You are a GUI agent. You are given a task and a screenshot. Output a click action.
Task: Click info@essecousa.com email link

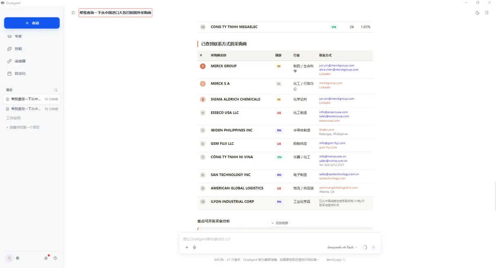click(334, 112)
